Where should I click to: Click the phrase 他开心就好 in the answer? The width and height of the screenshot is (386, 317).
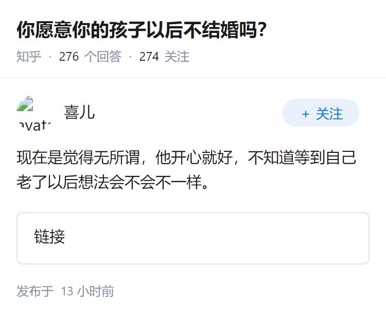[x=194, y=158]
